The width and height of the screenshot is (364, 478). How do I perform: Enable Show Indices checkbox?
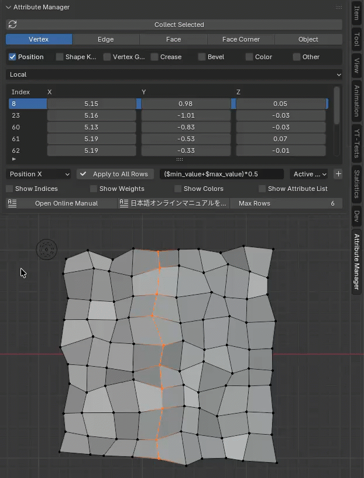[9, 189]
